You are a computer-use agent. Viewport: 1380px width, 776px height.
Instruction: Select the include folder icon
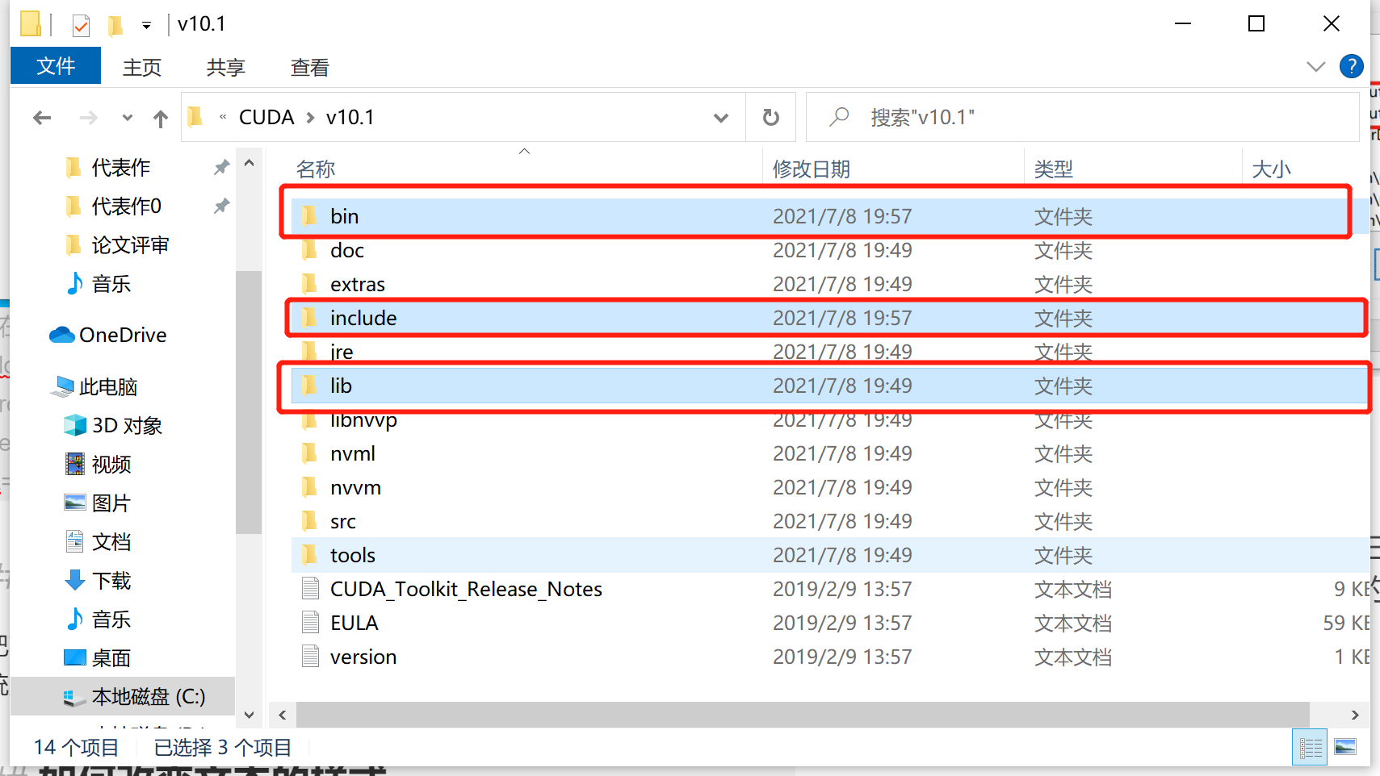point(309,318)
